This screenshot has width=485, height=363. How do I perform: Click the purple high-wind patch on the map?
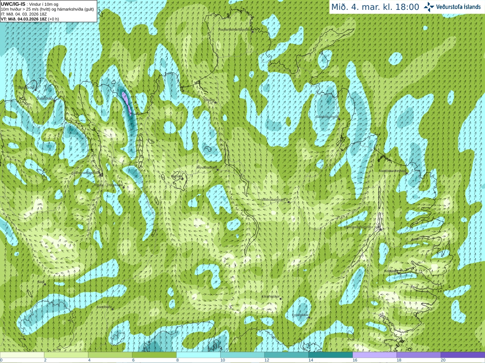pyautogui.click(x=127, y=103)
